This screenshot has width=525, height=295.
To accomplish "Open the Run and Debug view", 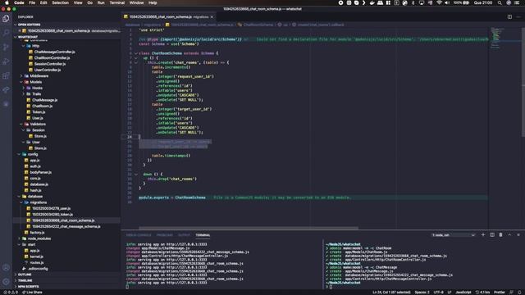I will (6, 61).
